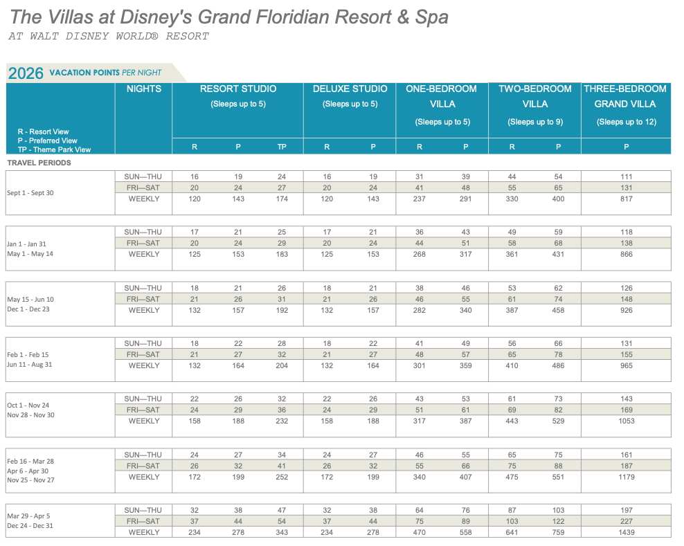The height and width of the screenshot is (546, 684).
Task: Click the Grand Villa Sun–Thu value "111"
Action: [x=627, y=177]
